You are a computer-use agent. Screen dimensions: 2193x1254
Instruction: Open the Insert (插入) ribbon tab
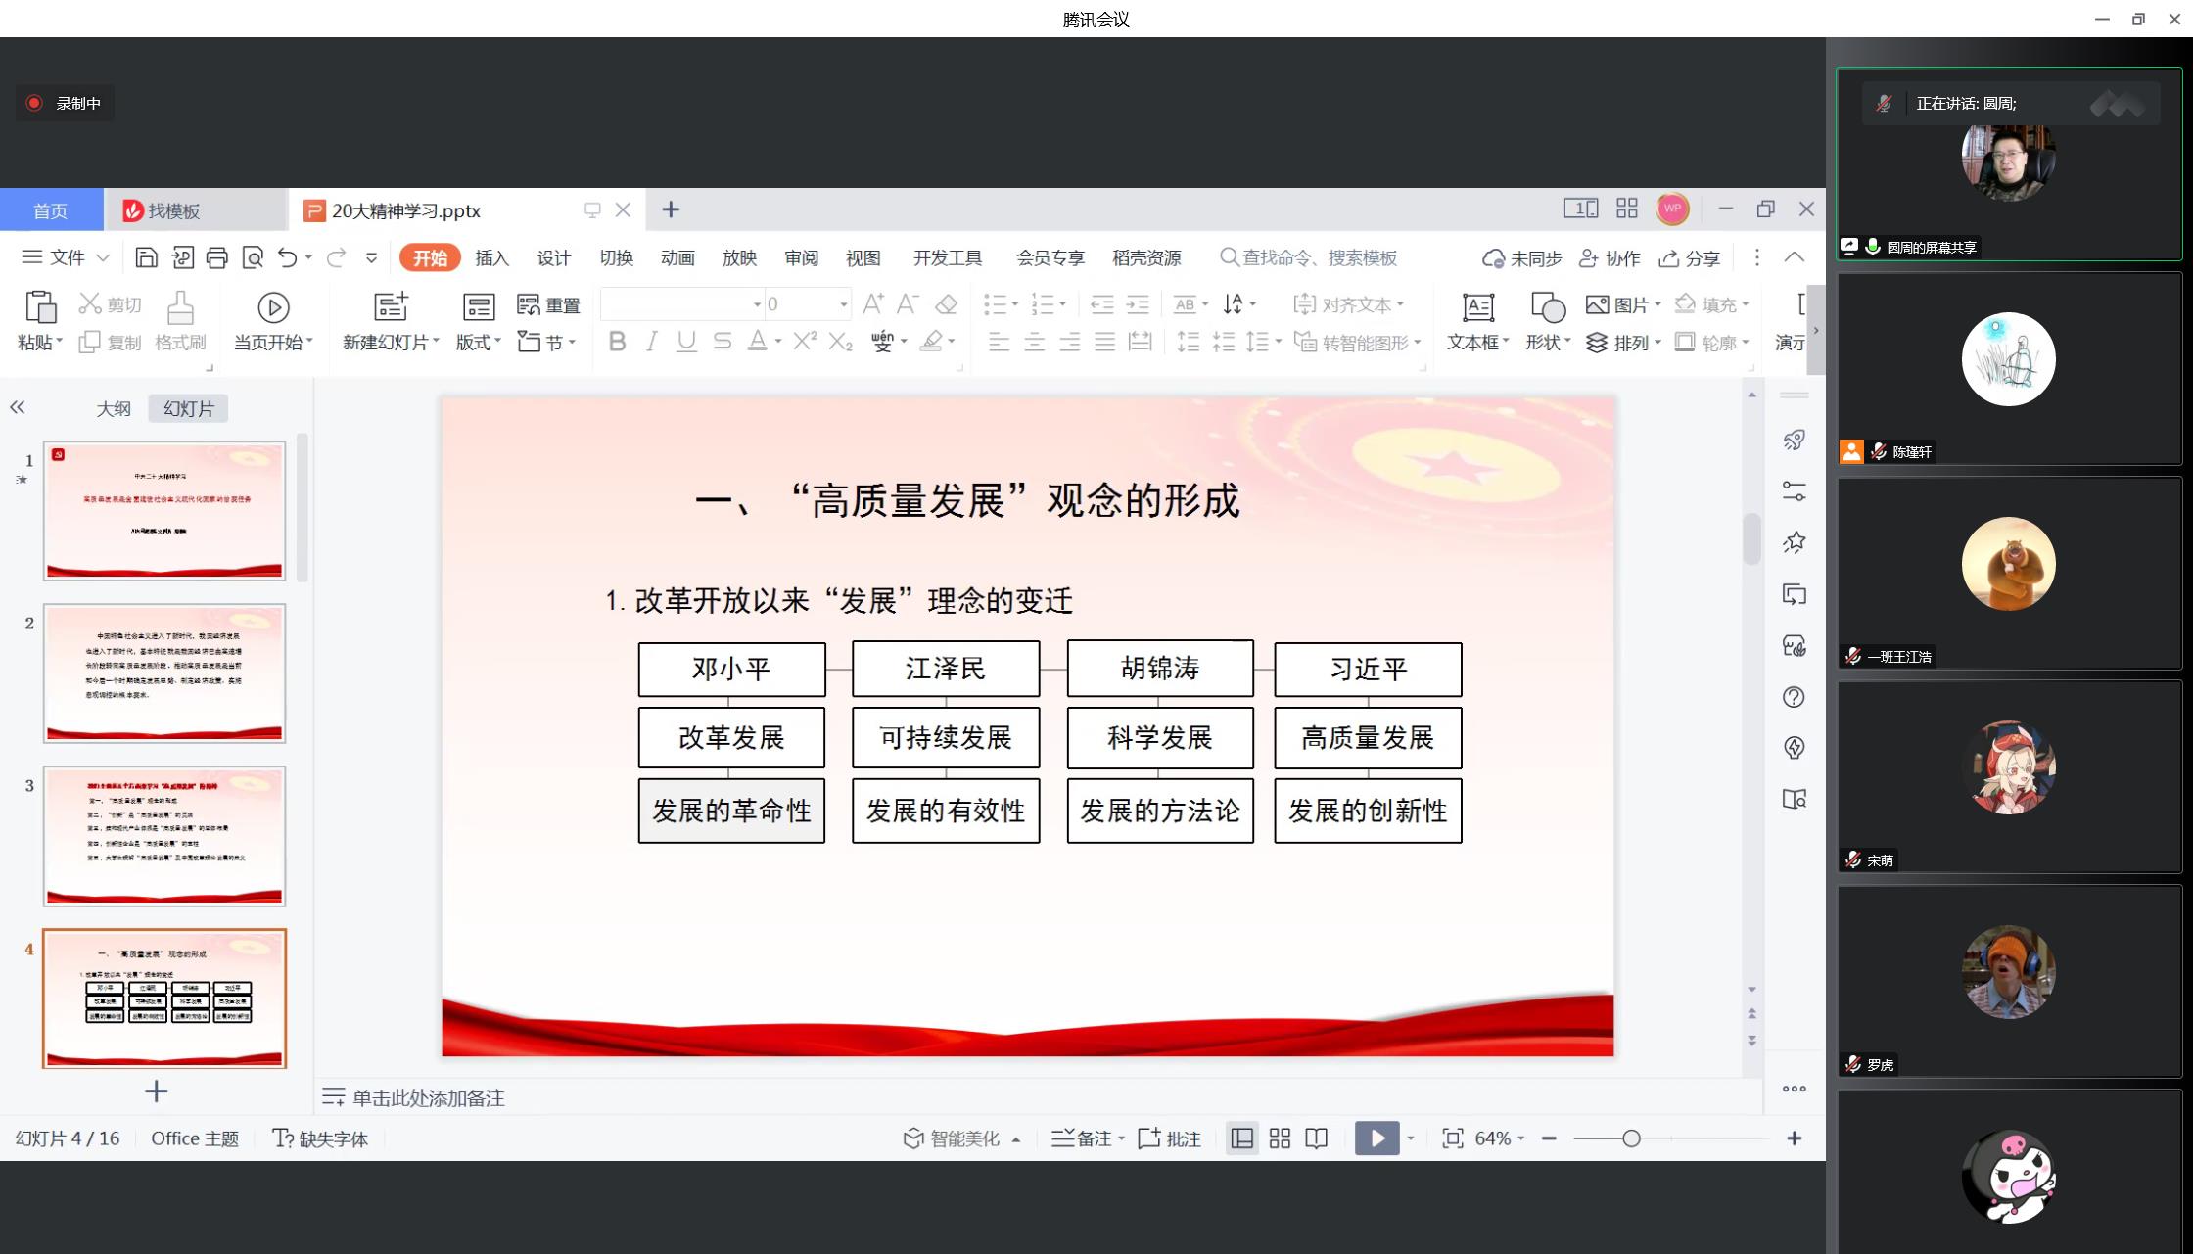491,257
